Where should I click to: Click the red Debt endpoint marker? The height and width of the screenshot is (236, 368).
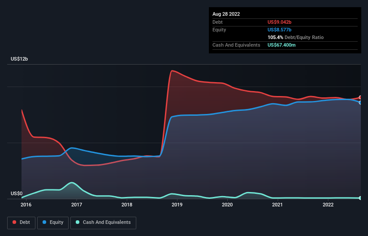click(361, 97)
